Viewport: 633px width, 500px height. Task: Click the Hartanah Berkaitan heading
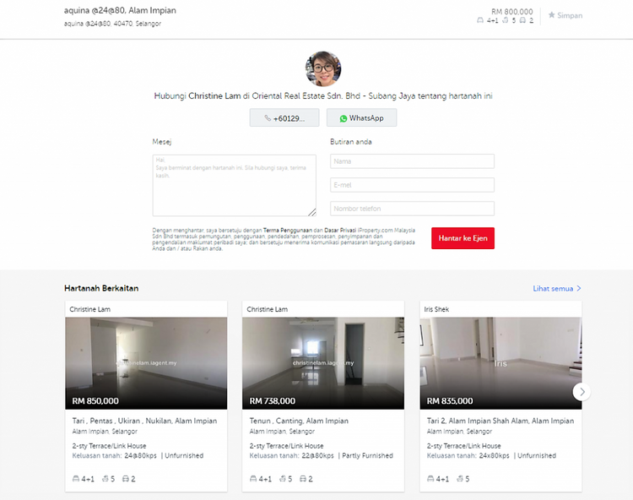click(x=101, y=288)
